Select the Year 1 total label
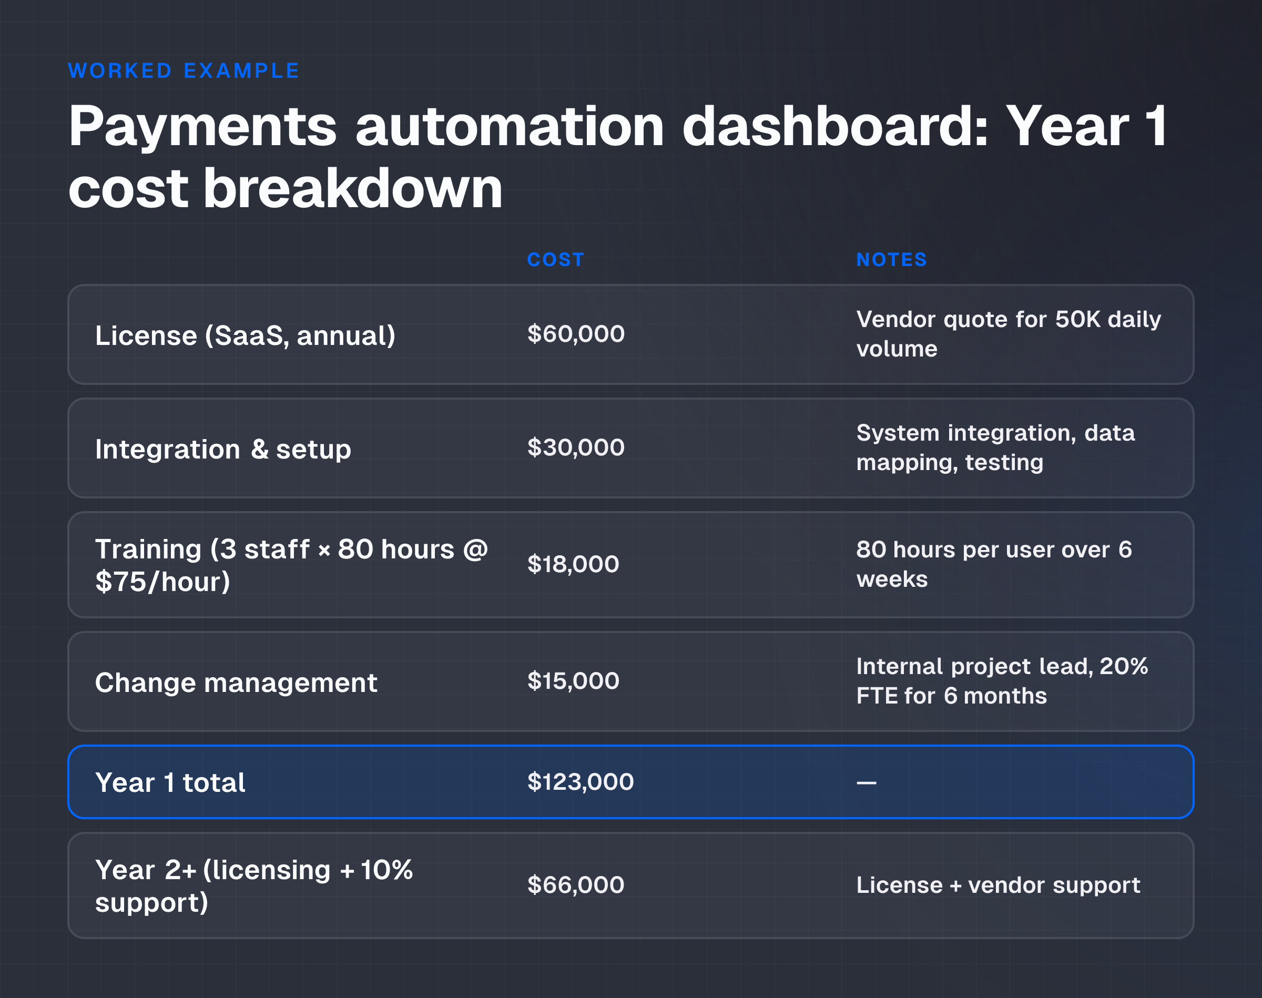This screenshot has height=998, width=1262. point(170,782)
